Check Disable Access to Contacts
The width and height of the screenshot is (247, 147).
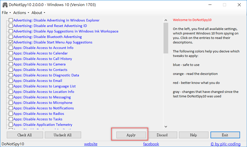pyautogui.click(x=11, y=70)
